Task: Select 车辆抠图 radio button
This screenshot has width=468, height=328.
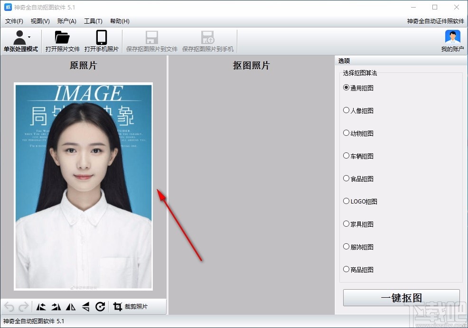Action: (346, 155)
